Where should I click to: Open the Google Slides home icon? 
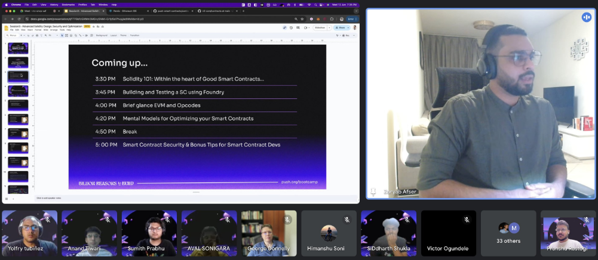[x=6, y=28]
